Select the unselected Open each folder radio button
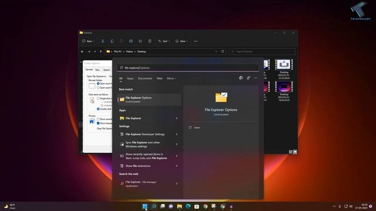 point(98,87)
